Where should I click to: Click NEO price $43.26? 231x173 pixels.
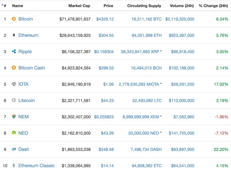(107, 133)
